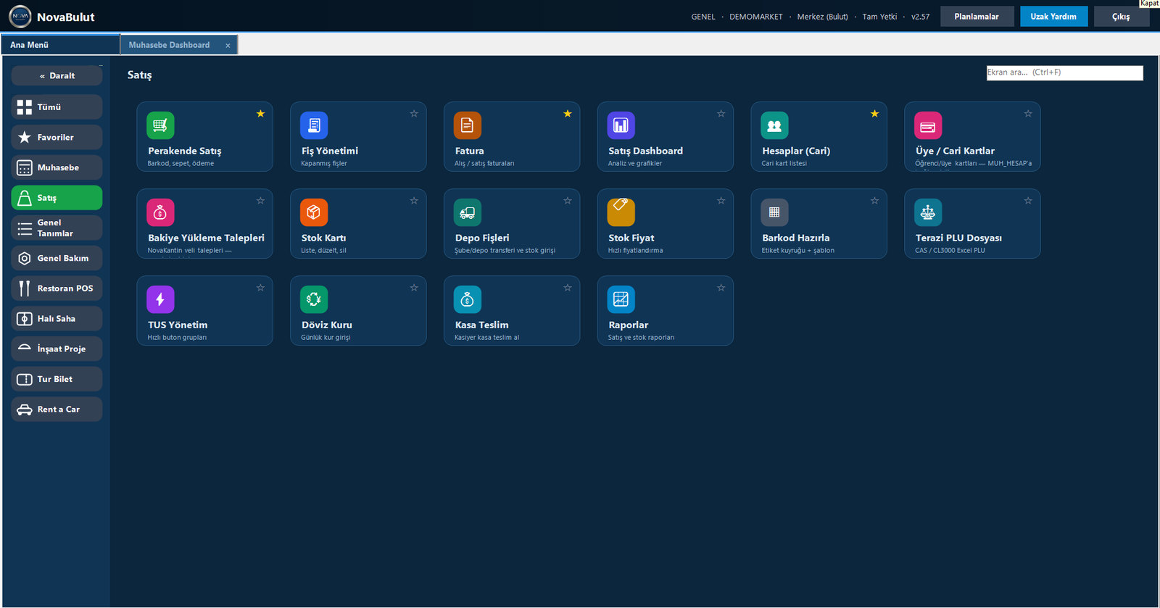Open the Satış Dashboard chart icon
Image resolution: width=1160 pixels, height=608 pixels.
(621, 125)
